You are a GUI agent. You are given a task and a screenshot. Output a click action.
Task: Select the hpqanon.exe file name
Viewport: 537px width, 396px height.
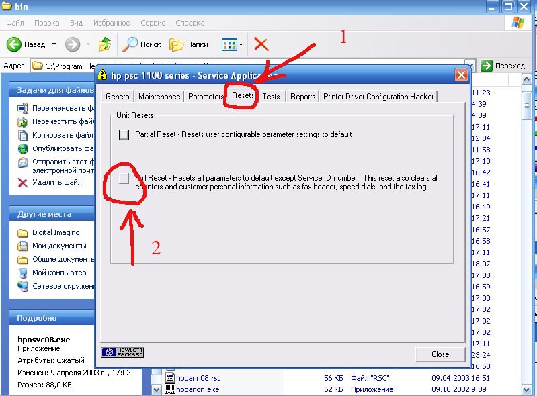point(198,389)
